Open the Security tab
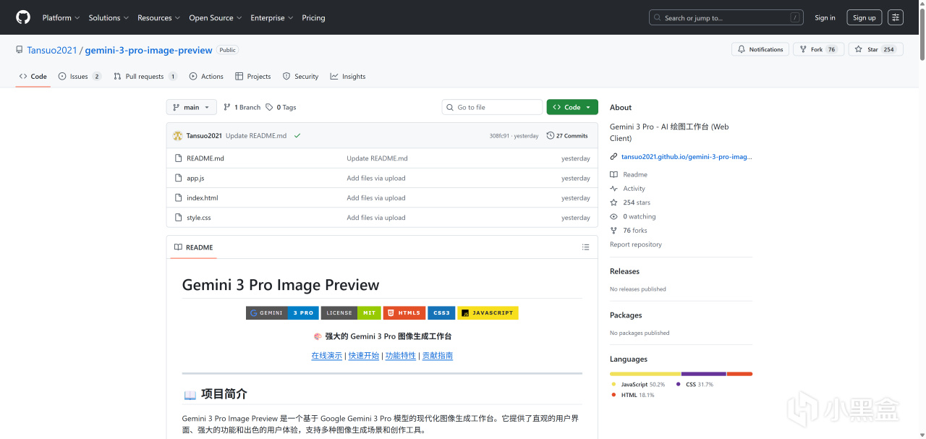This screenshot has height=439, width=926. click(300, 76)
